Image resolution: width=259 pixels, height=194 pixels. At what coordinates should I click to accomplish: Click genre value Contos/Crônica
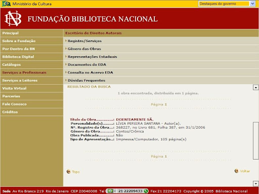pyautogui.click(x=130, y=131)
